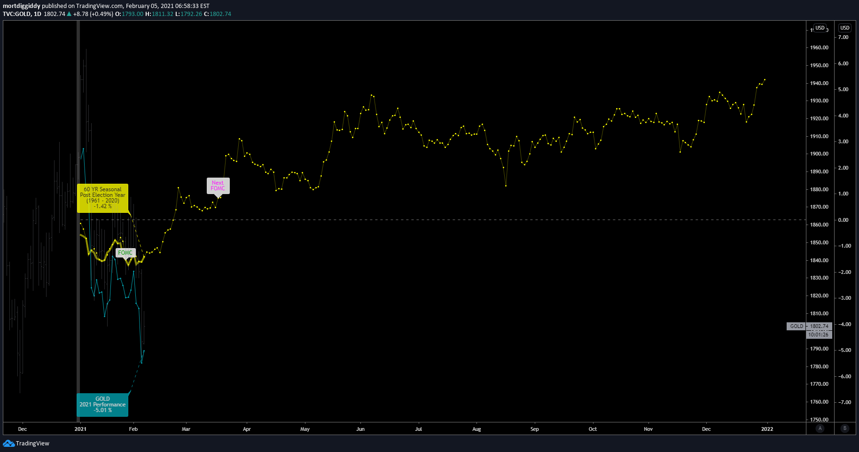
Task: Toggle the auto-scale 'A' circle button
Action: [820, 428]
